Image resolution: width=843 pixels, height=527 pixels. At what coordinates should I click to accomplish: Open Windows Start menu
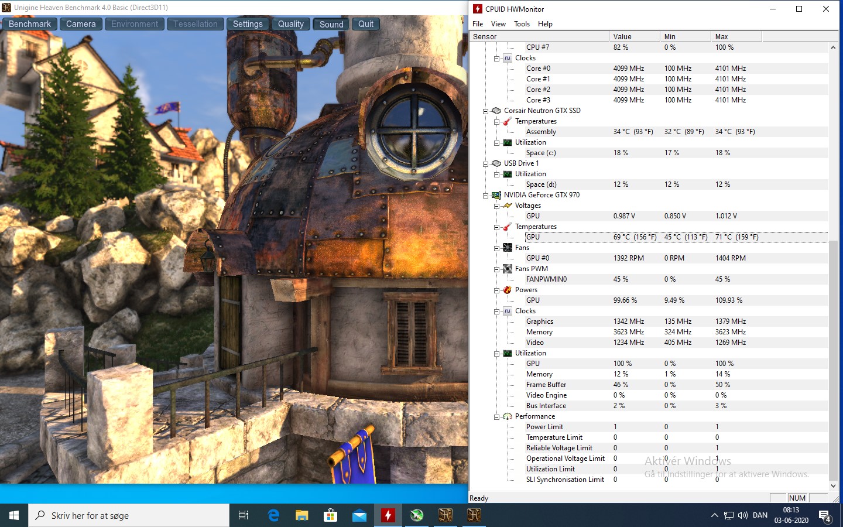pyautogui.click(x=14, y=515)
